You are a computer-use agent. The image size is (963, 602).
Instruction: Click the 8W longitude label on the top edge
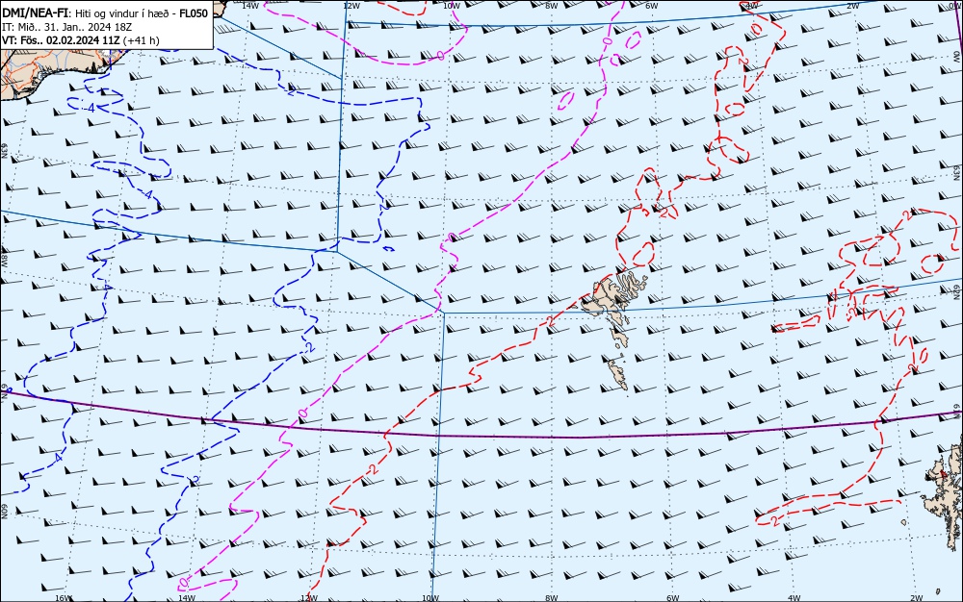click(x=552, y=5)
